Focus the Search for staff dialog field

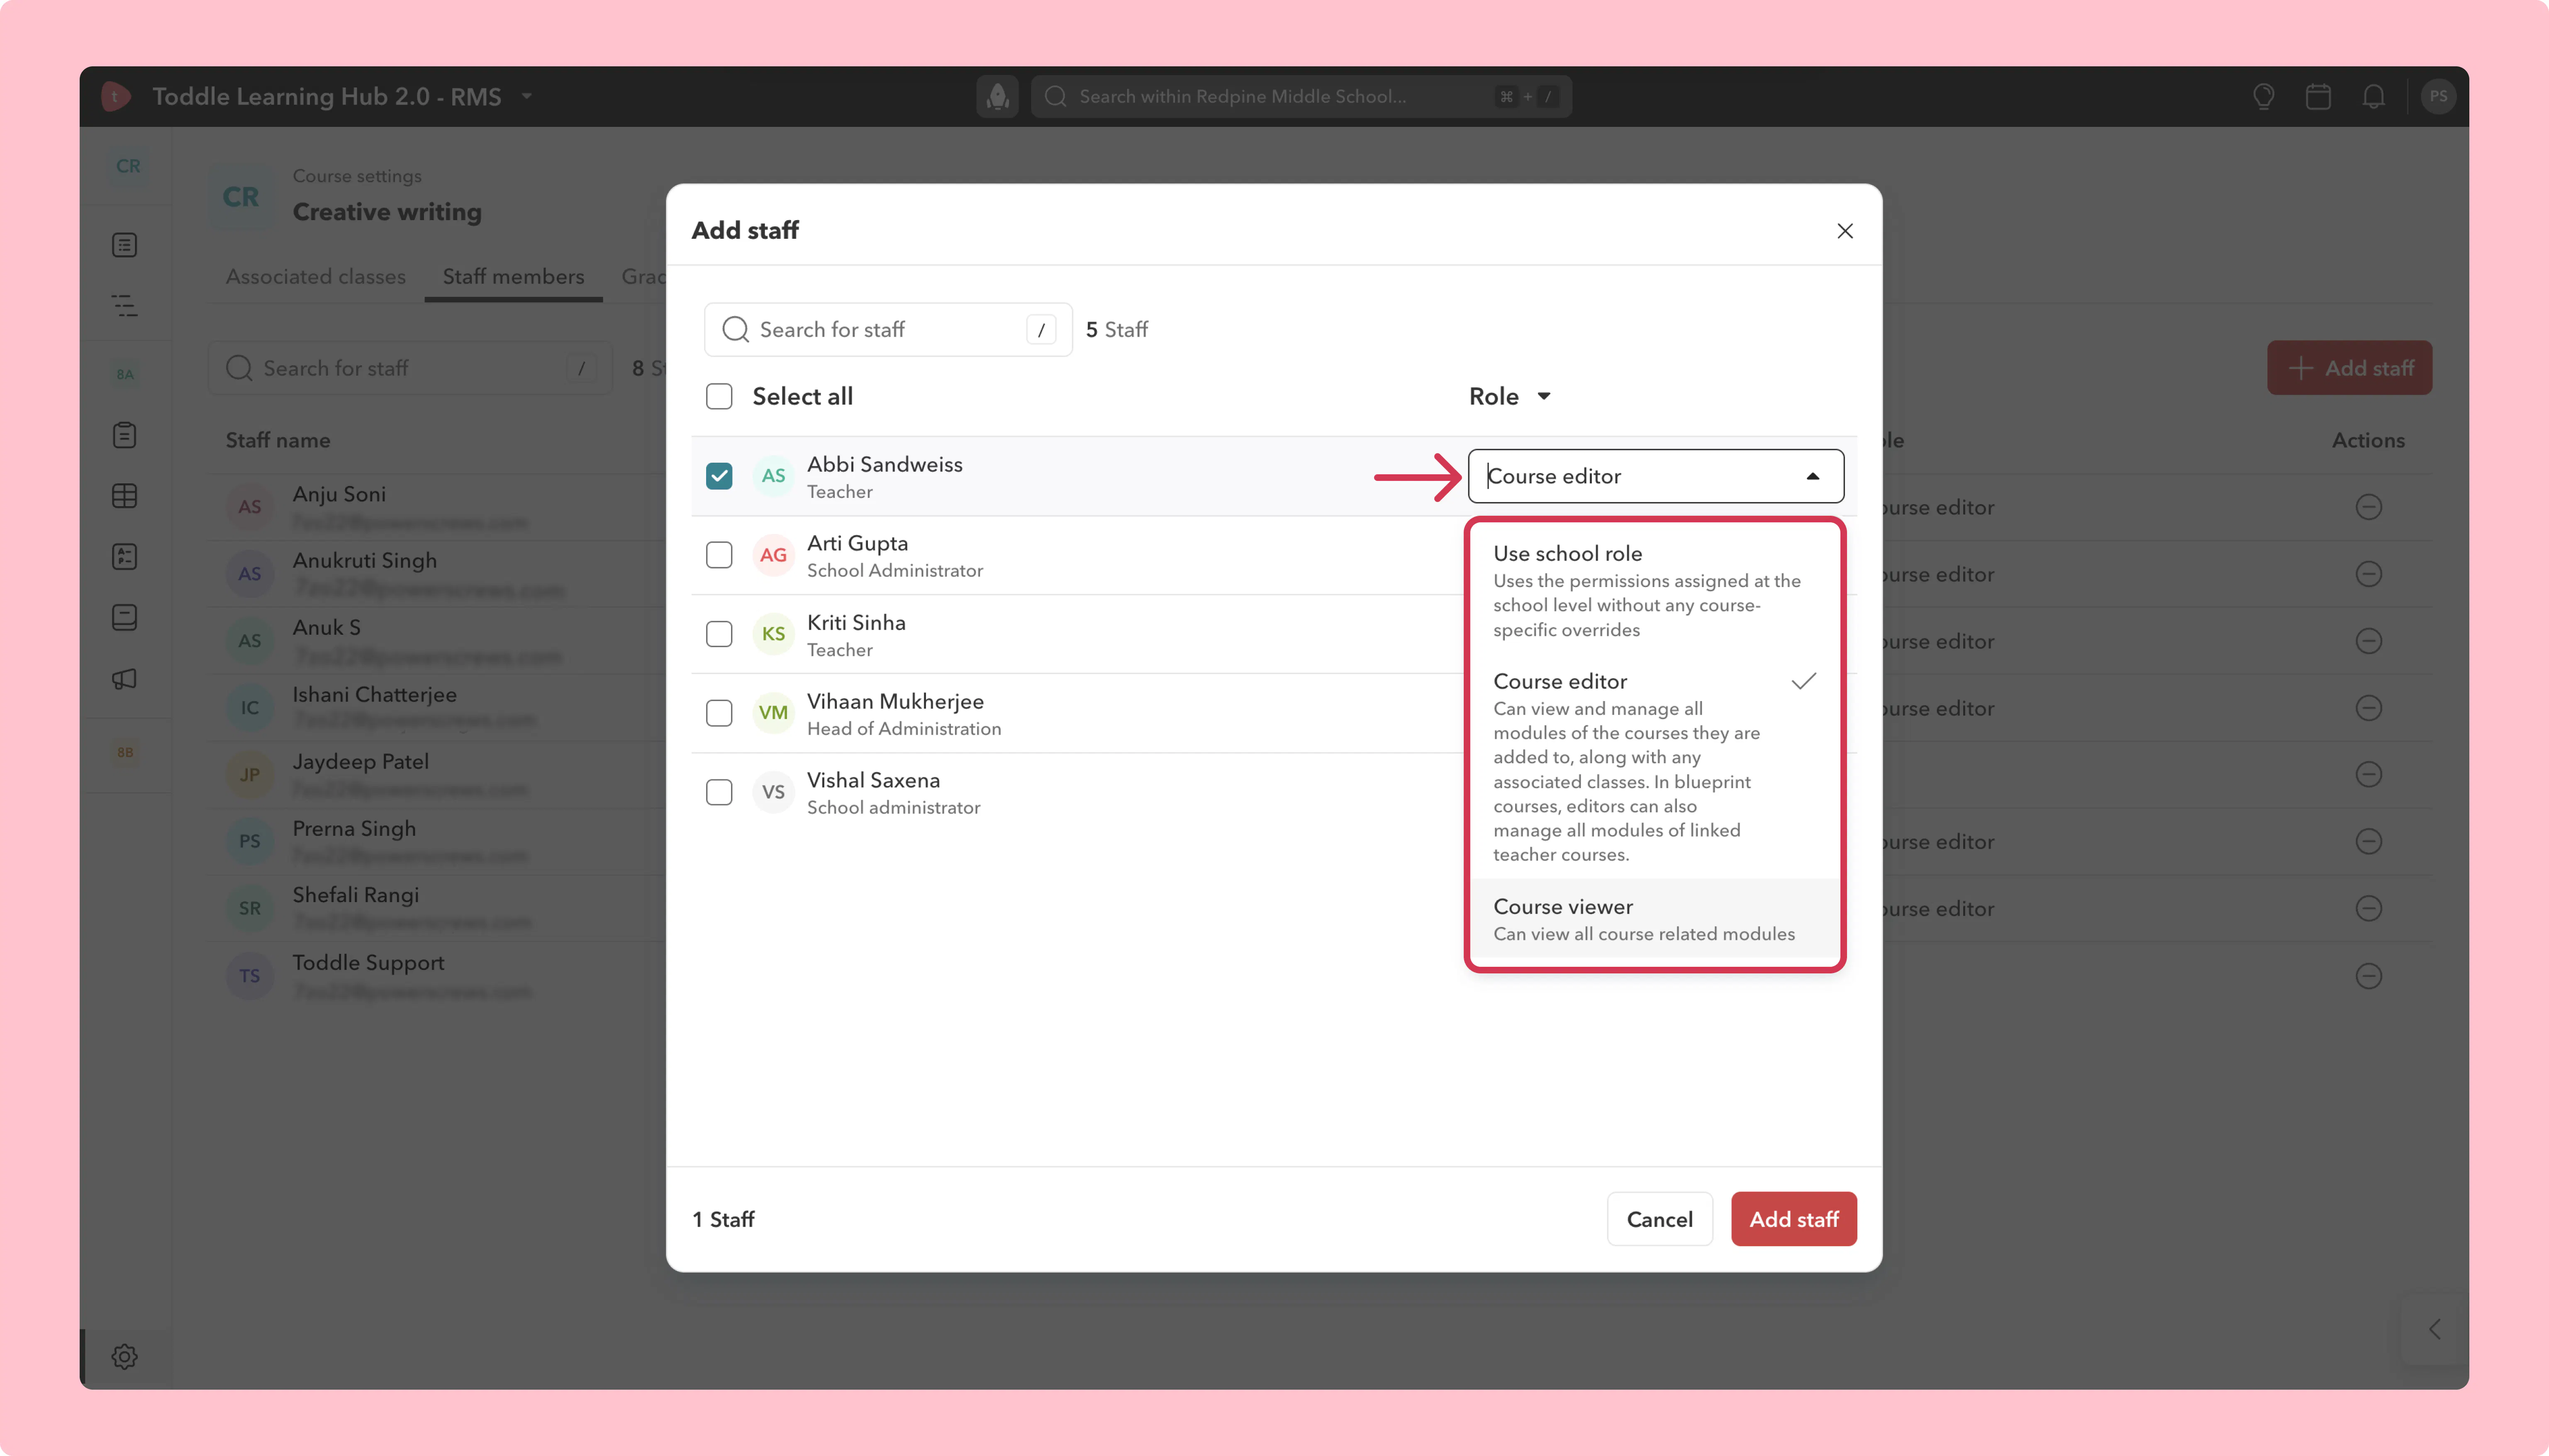point(887,330)
